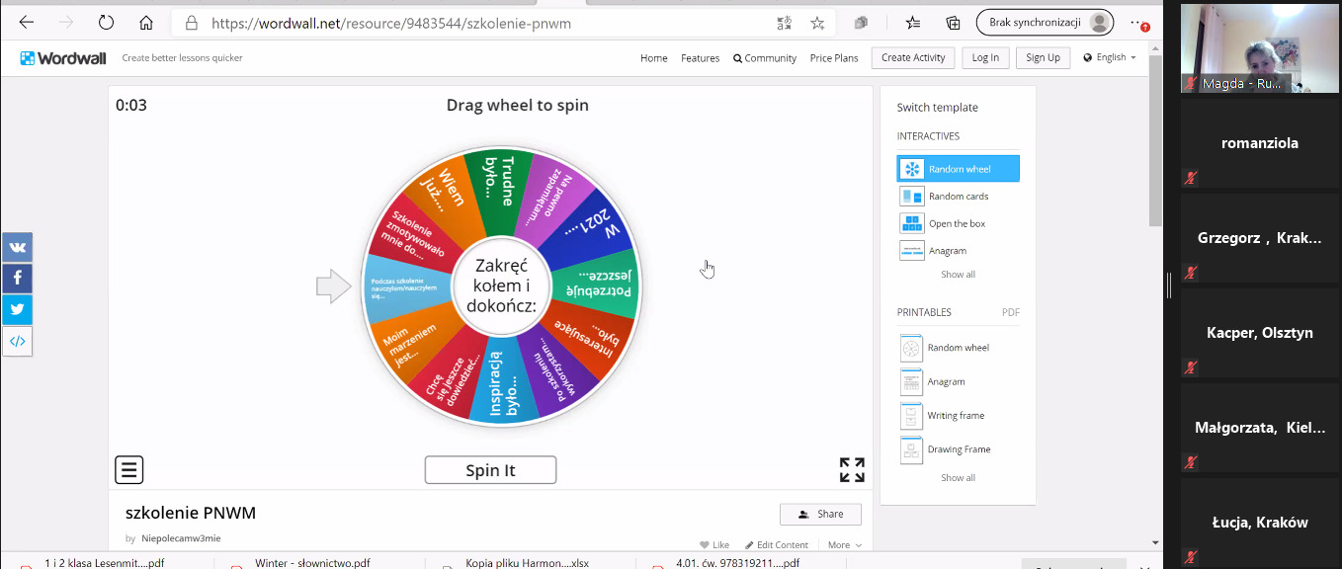Open the Price Plans menu item
Screen dimensions: 1342x569
[x=834, y=58]
